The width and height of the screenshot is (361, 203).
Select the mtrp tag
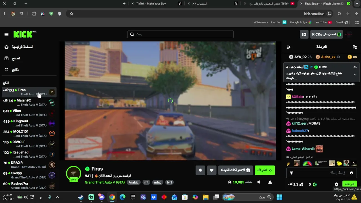point(158,182)
